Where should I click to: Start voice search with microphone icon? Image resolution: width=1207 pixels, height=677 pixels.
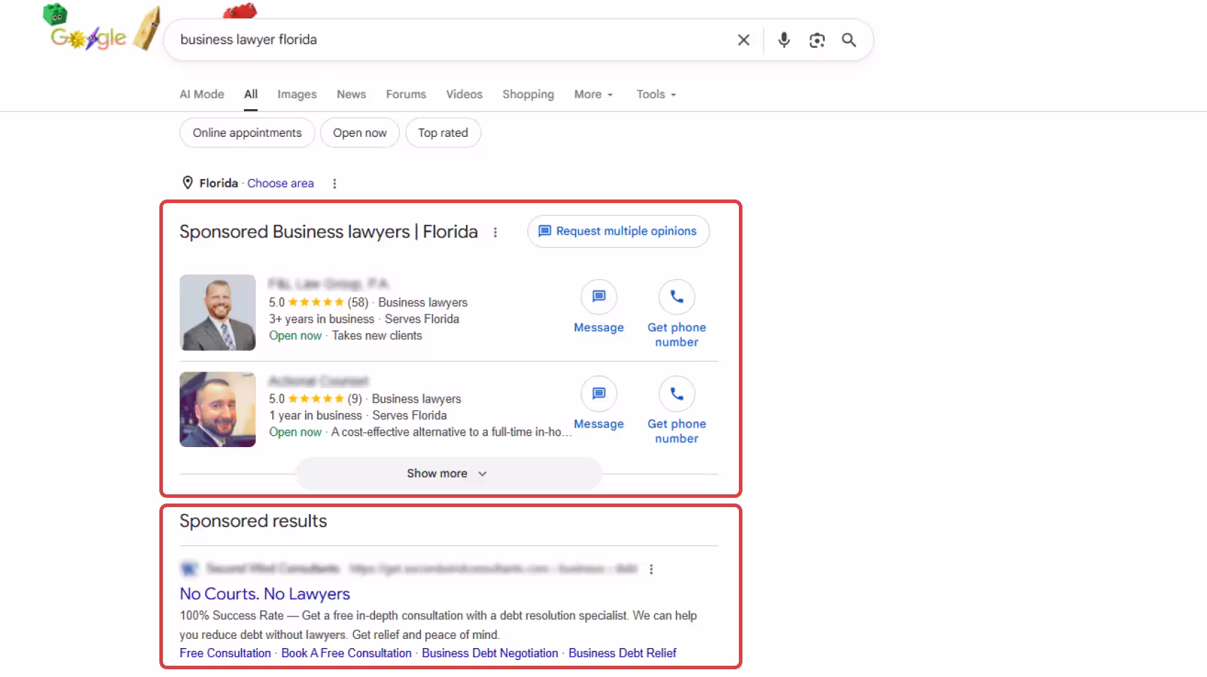click(783, 40)
